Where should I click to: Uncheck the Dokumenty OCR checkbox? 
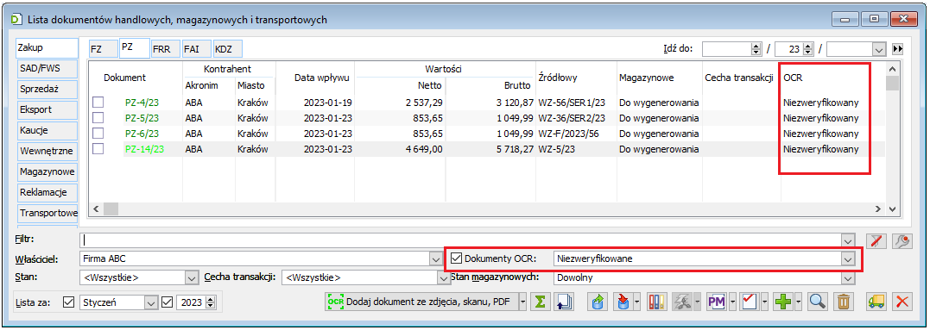pos(457,258)
